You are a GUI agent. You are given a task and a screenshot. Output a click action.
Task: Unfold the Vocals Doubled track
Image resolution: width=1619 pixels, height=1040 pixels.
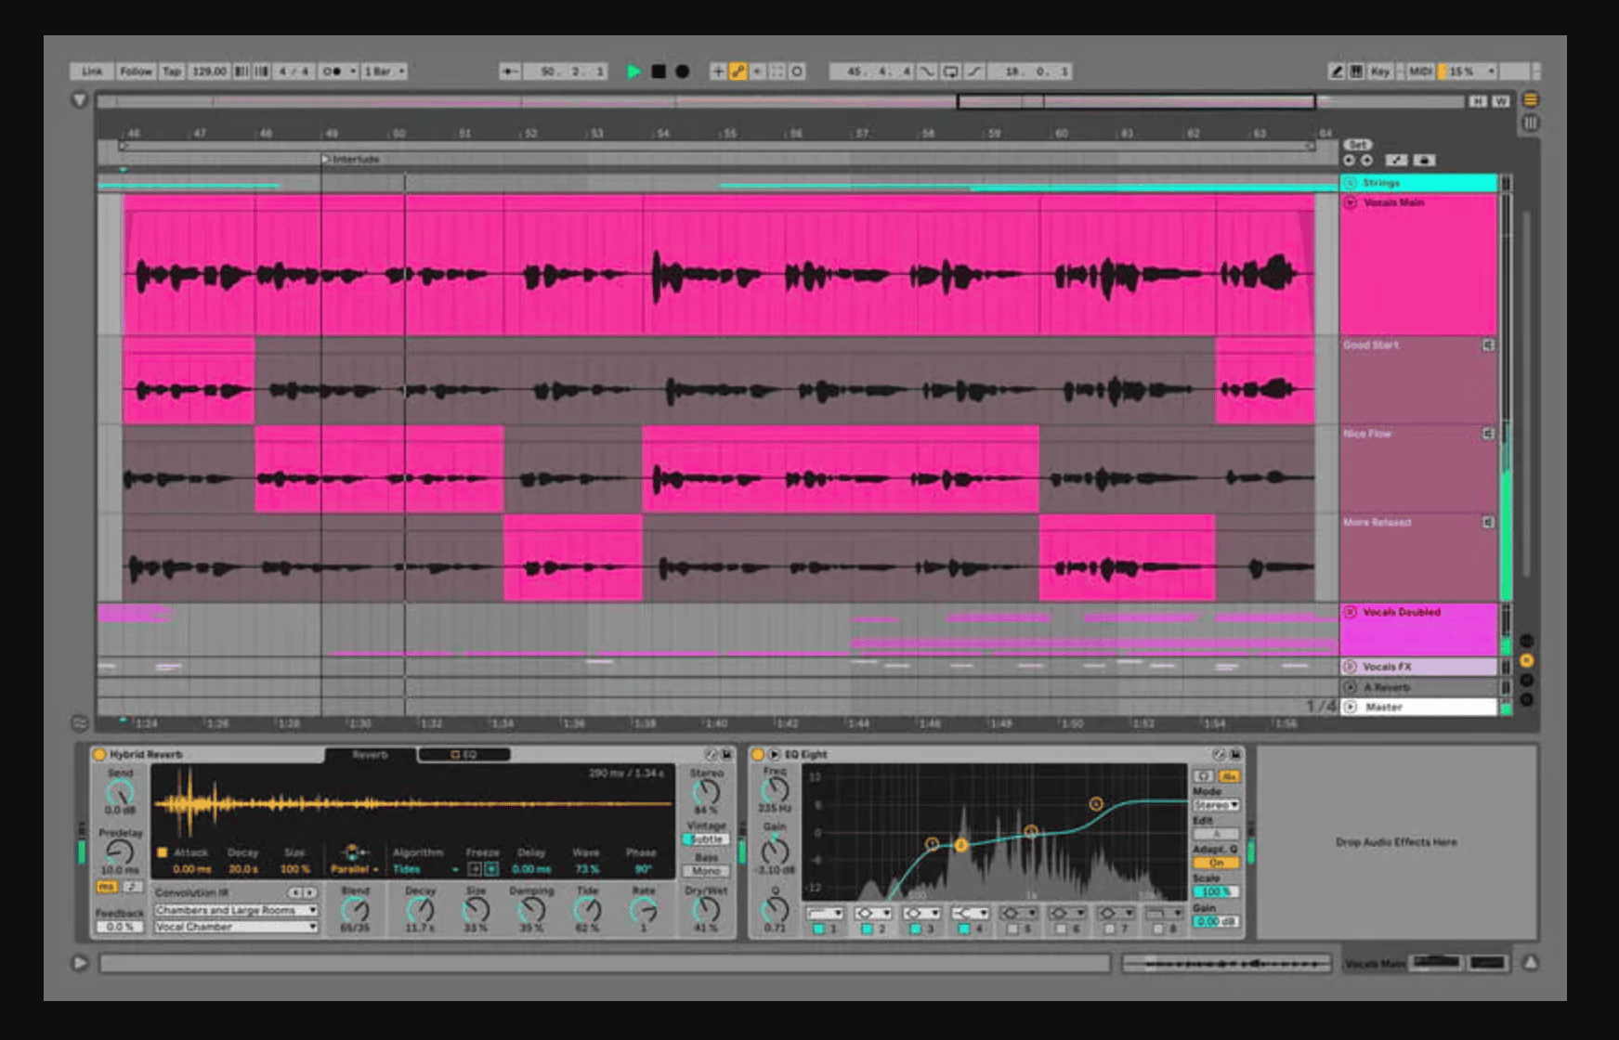coord(1351,613)
